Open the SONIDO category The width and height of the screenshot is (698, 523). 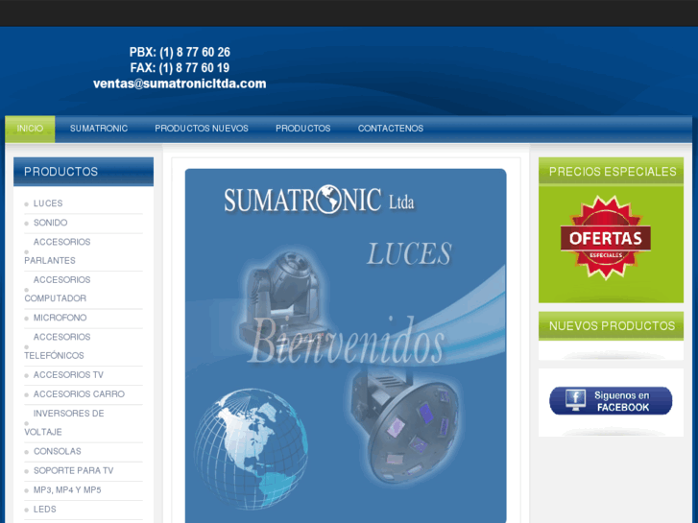click(50, 223)
